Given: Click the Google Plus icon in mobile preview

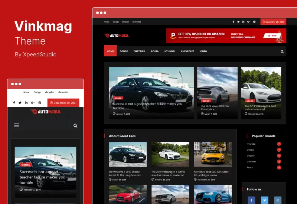Looking at the screenshot, I should point(33,103).
